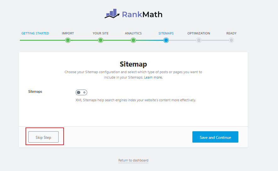This screenshot has height=171, width=278.
Task: Click the Save and Continue button
Action: point(215,137)
